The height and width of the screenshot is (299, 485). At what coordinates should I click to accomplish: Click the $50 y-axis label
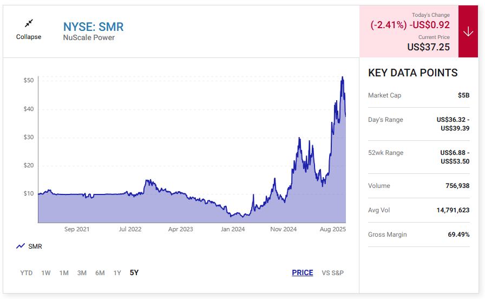pos(29,80)
